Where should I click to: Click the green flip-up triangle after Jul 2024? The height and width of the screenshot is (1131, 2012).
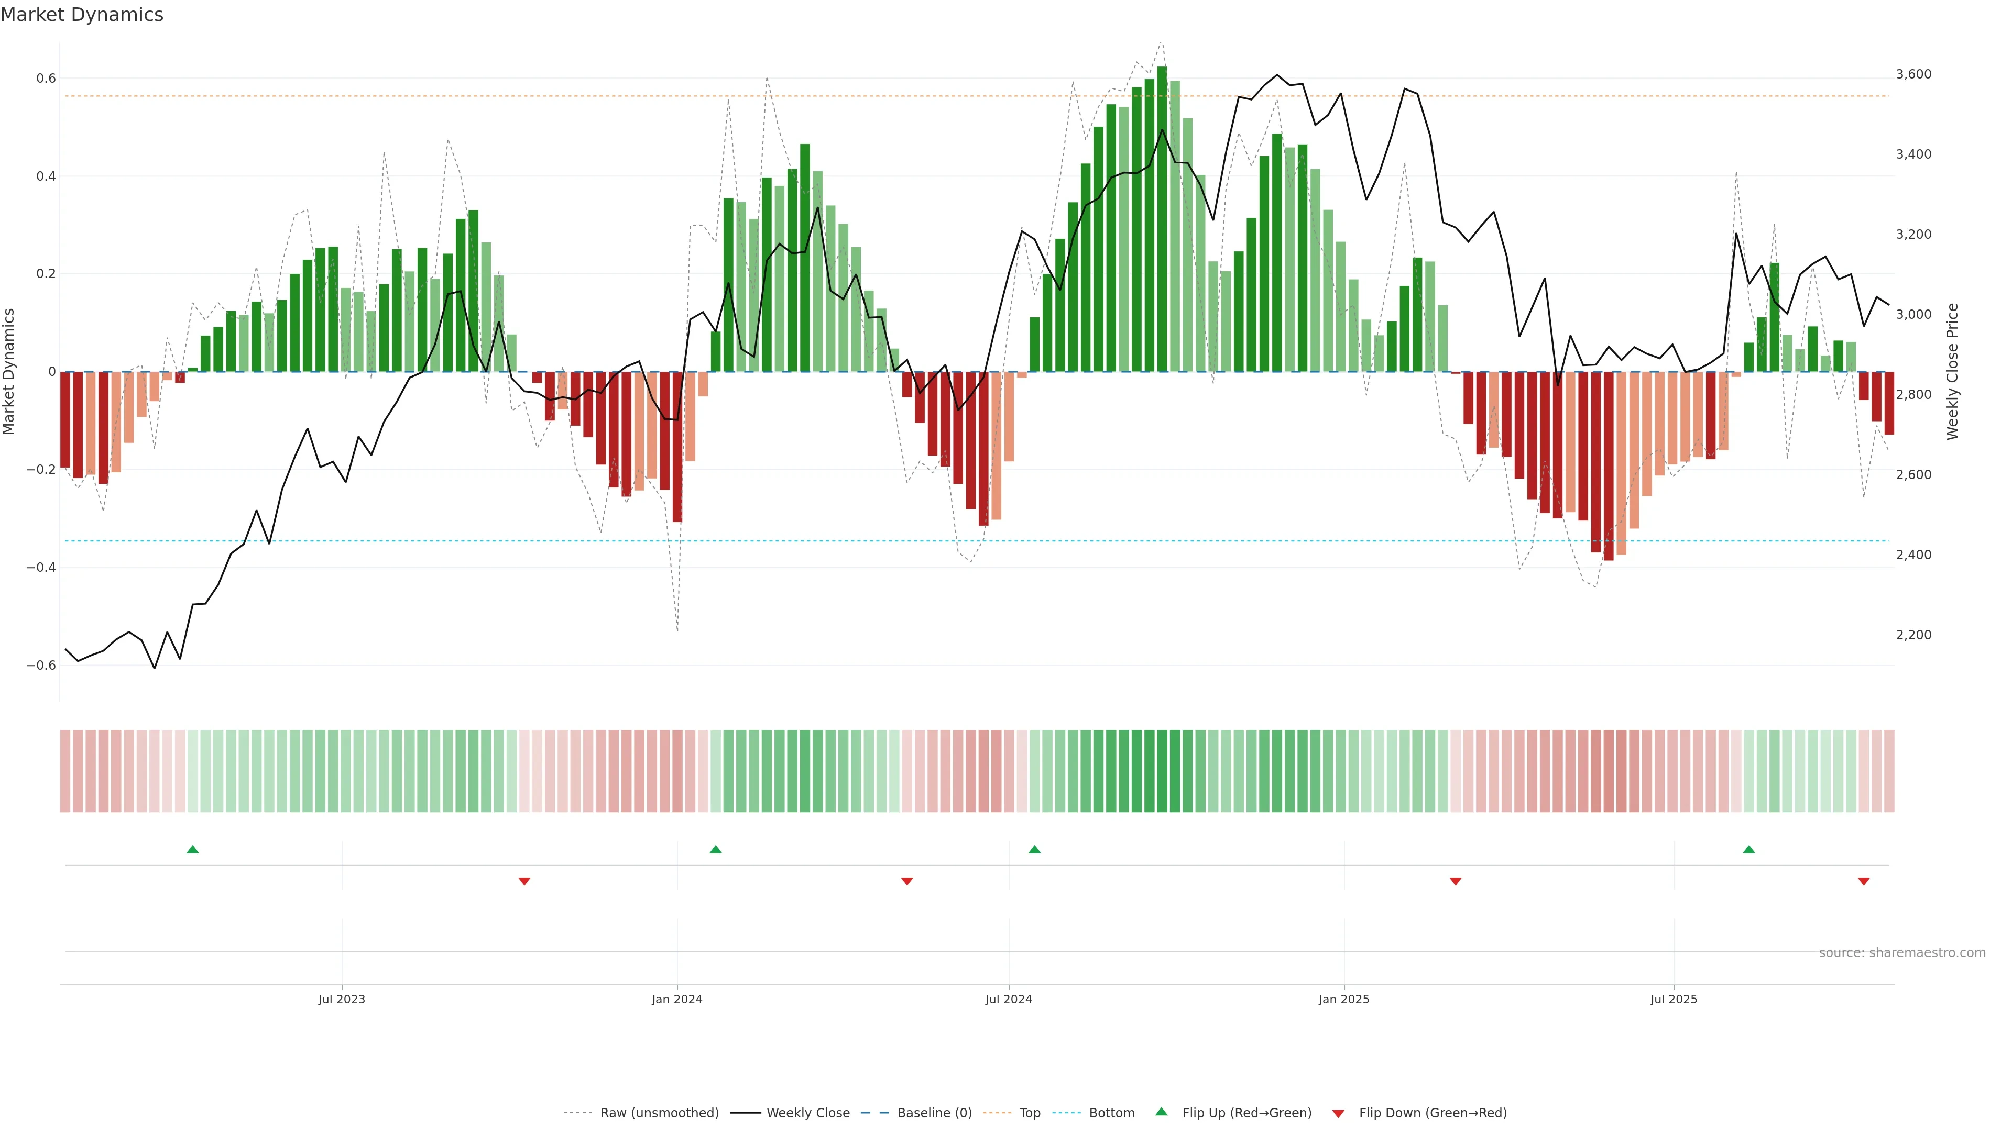(1034, 849)
